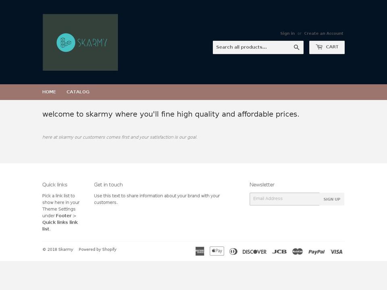Click the 'Use this text to share' paragraph

(x=157, y=199)
